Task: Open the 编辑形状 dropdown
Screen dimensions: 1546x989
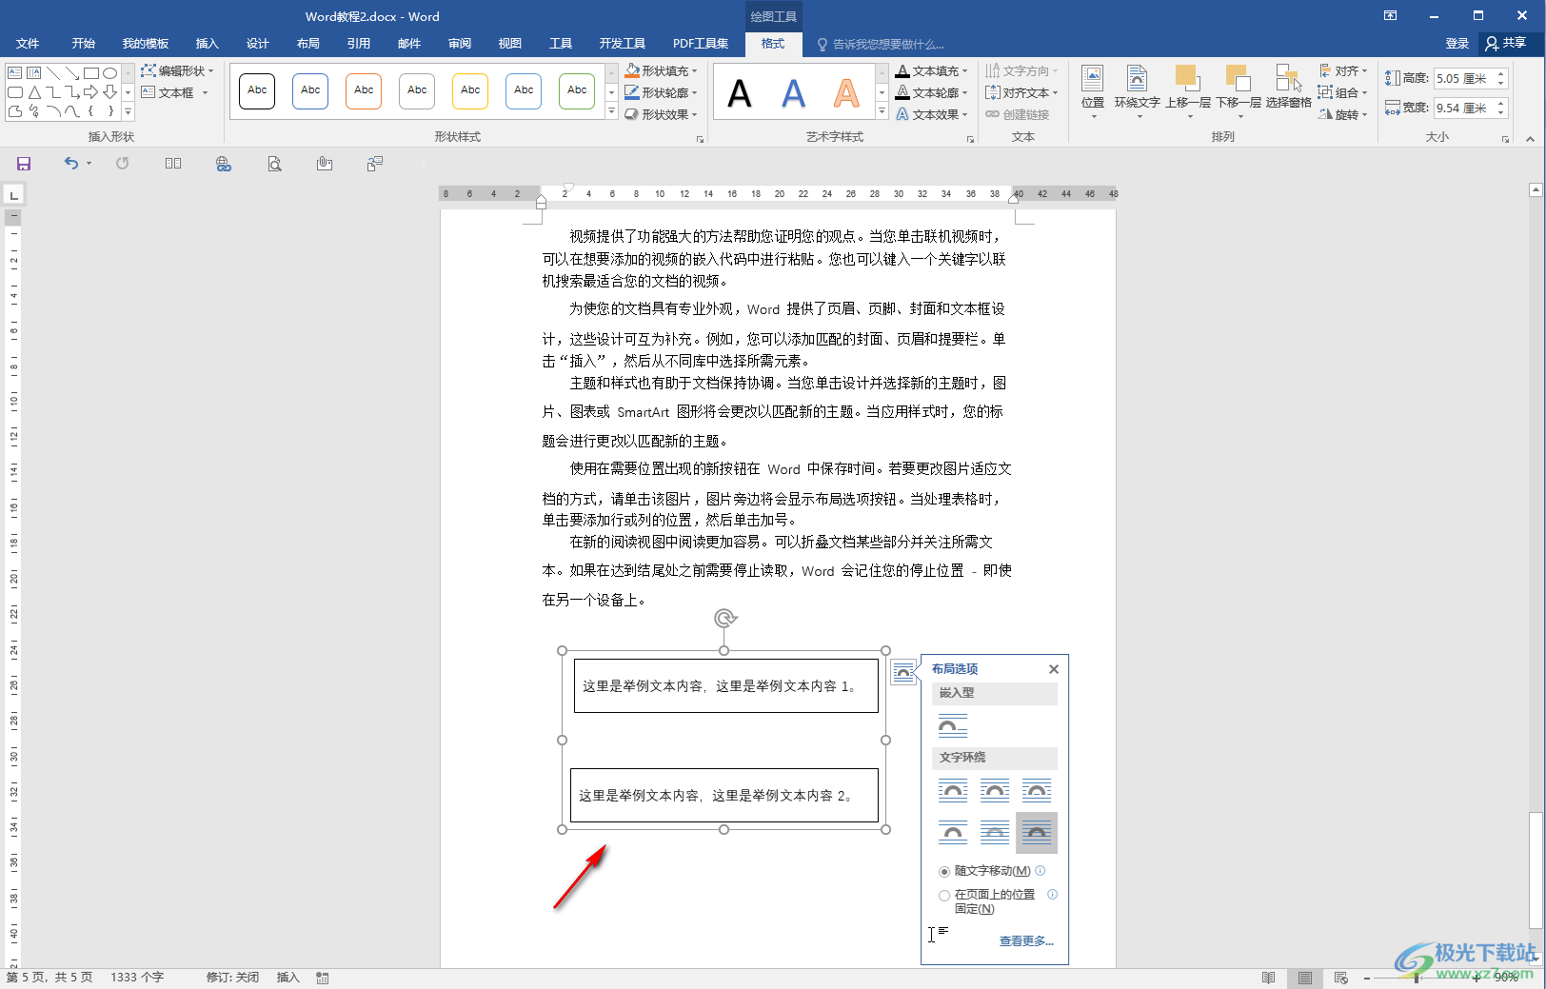Action: [178, 70]
